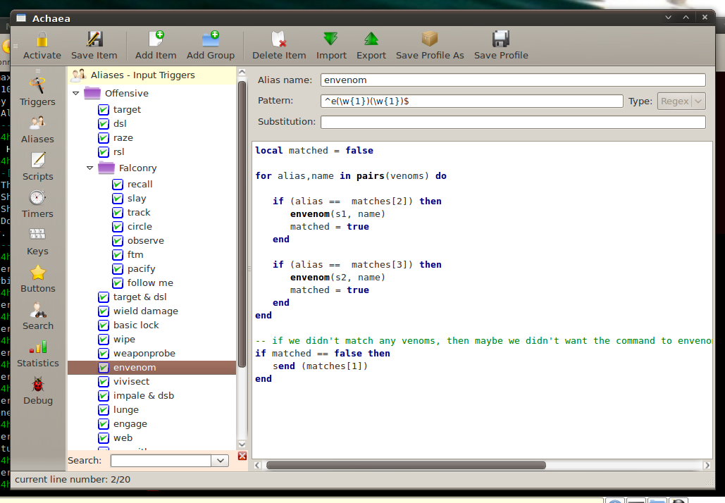Click code editor scroll left arrow
This screenshot has height=503, width=725.
[x=258, y=465]
